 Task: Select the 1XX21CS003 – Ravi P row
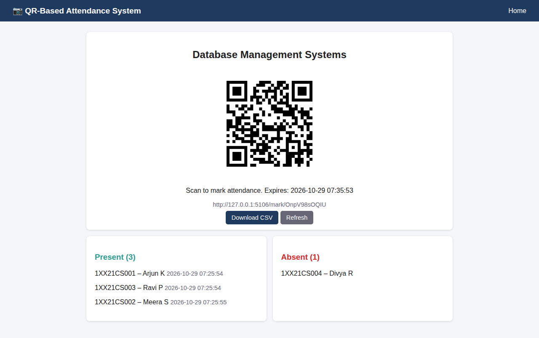tap(176, 288)
